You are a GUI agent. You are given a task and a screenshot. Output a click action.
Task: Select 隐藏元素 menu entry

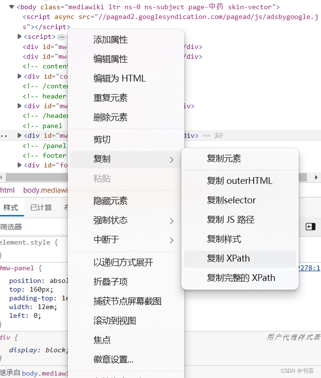coord(126,201)
